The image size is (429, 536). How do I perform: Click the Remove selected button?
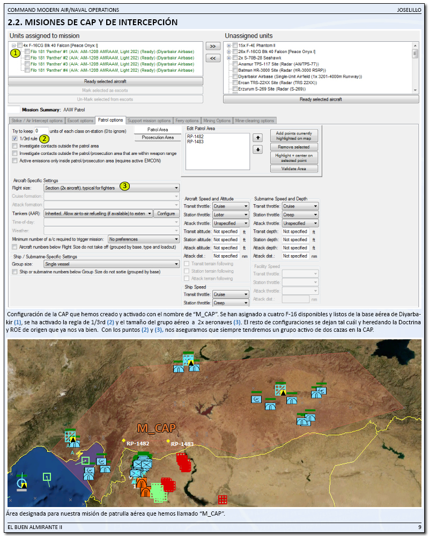[x=294, y=147]
